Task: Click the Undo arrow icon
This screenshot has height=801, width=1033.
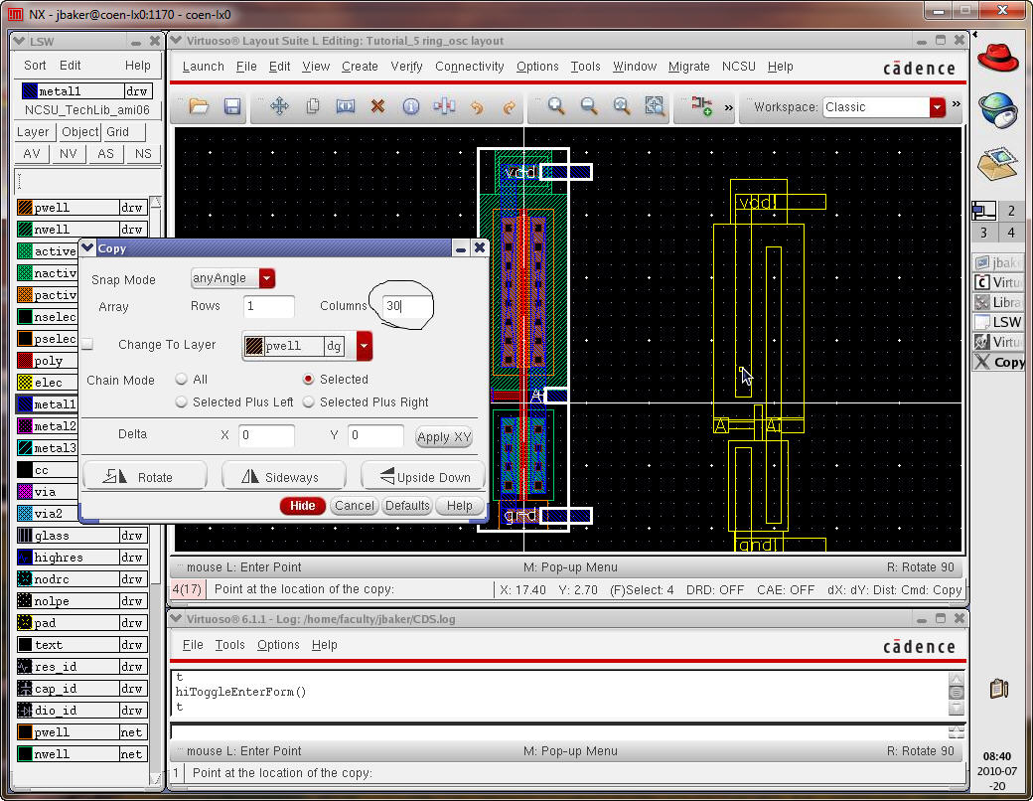Action: [x=477, y=107]
